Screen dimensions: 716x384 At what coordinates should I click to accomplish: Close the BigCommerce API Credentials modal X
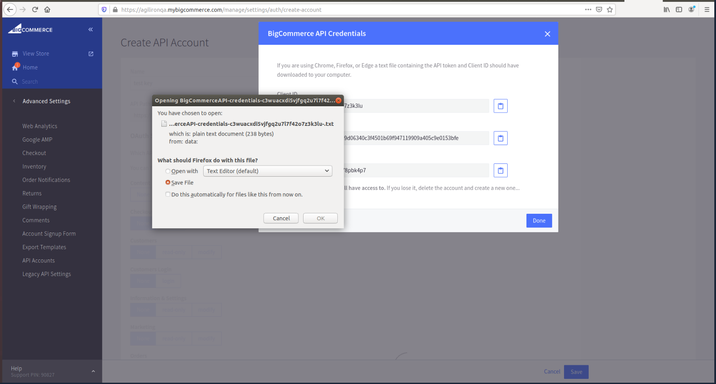547,34
